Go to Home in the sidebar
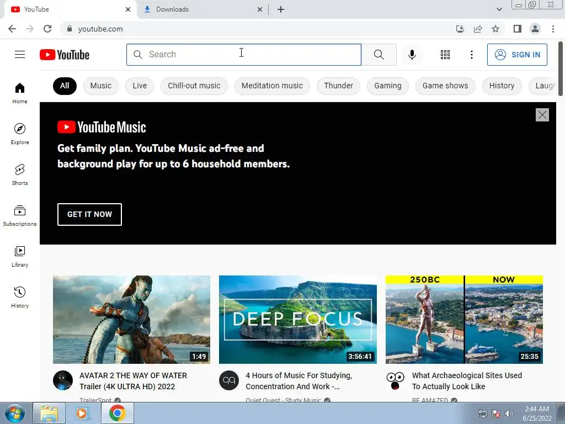This screenshot has height=424, width=565. (20, 93)
